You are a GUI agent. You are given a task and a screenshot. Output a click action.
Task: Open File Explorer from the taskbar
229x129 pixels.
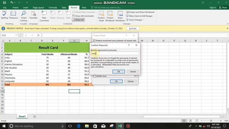(x=87, y=126)
